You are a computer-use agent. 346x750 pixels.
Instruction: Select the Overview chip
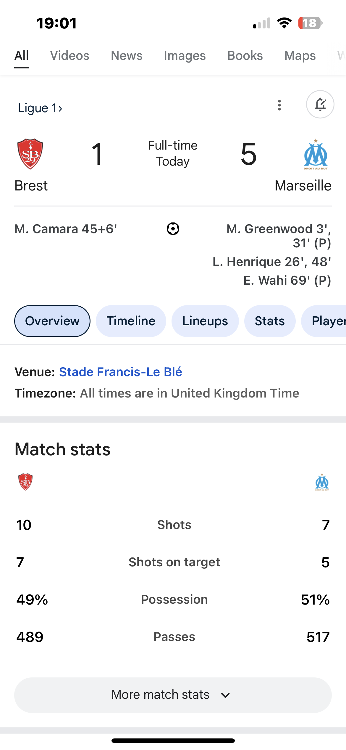click(x=52, y=321)
